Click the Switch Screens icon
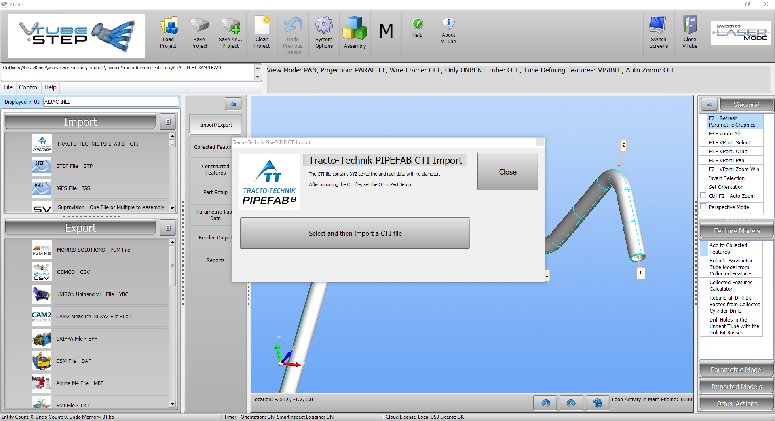The width and height of the screenshot is (775, 421). click(x=659, y=35)
